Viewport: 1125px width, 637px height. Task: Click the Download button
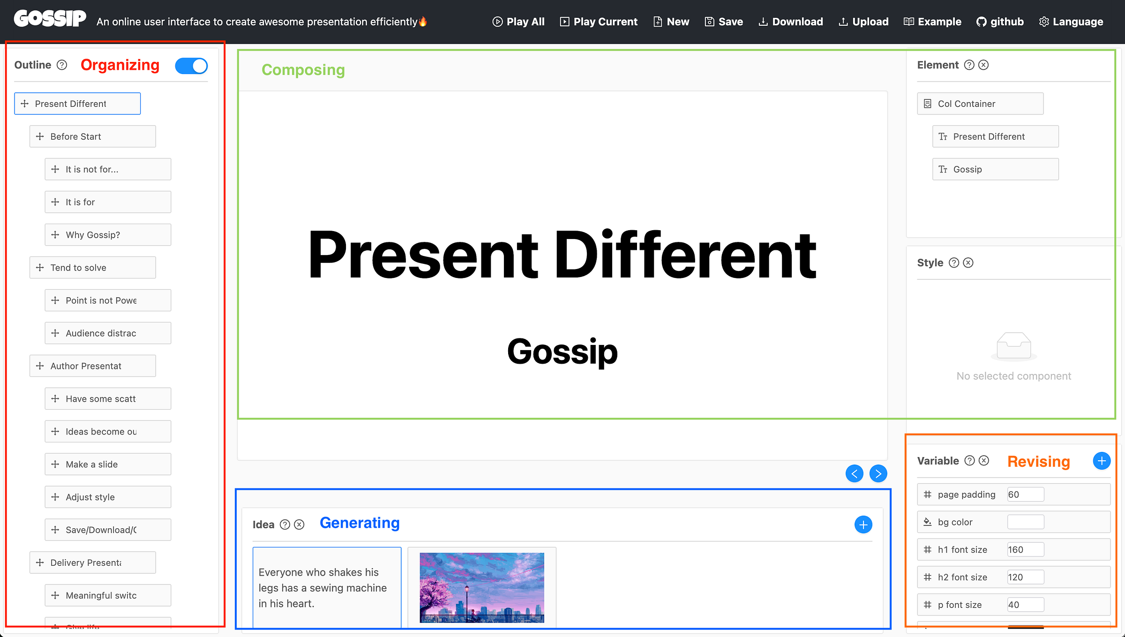click(791, 22)
